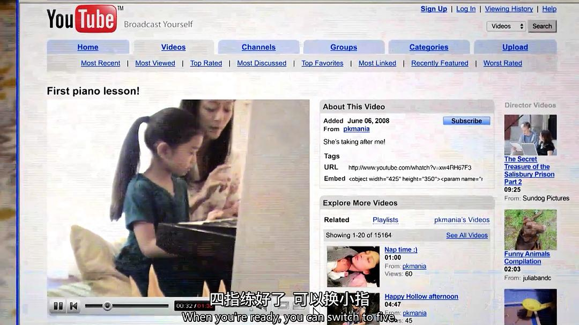Select the Embed code field

click(415, 179)
